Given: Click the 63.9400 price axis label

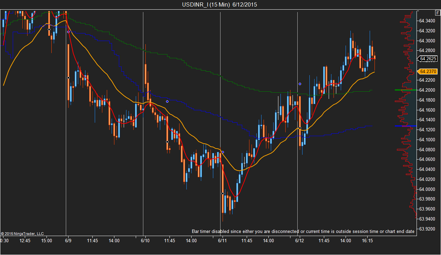Looking at the screenshot, I should point(427,219).
